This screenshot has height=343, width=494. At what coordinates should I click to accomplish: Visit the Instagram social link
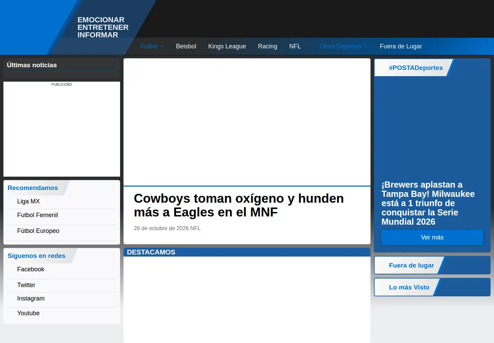point(31,298)
